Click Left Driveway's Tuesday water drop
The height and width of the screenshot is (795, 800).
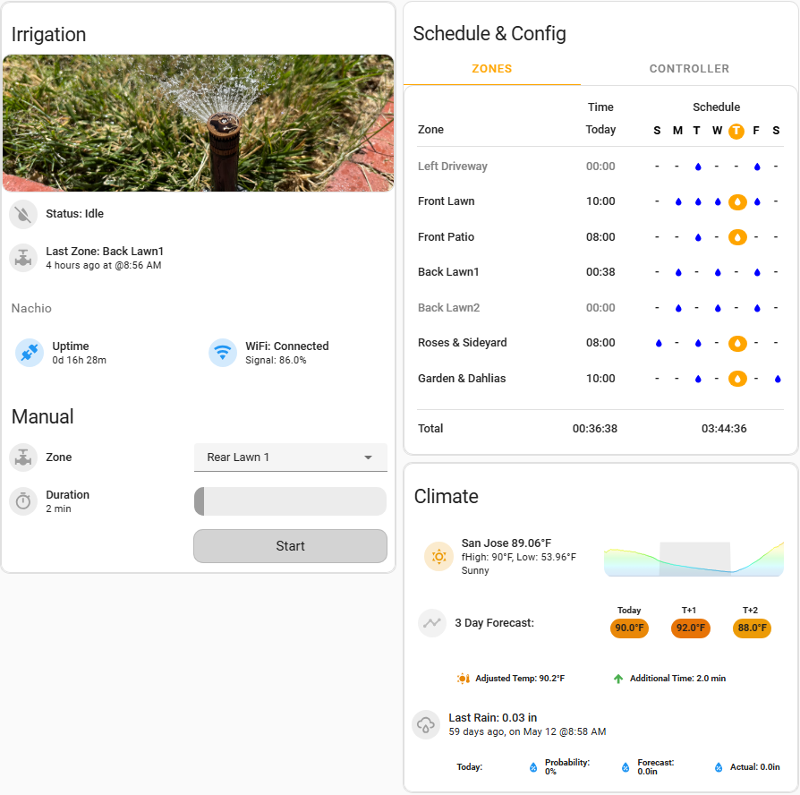[x=698, y=167]
